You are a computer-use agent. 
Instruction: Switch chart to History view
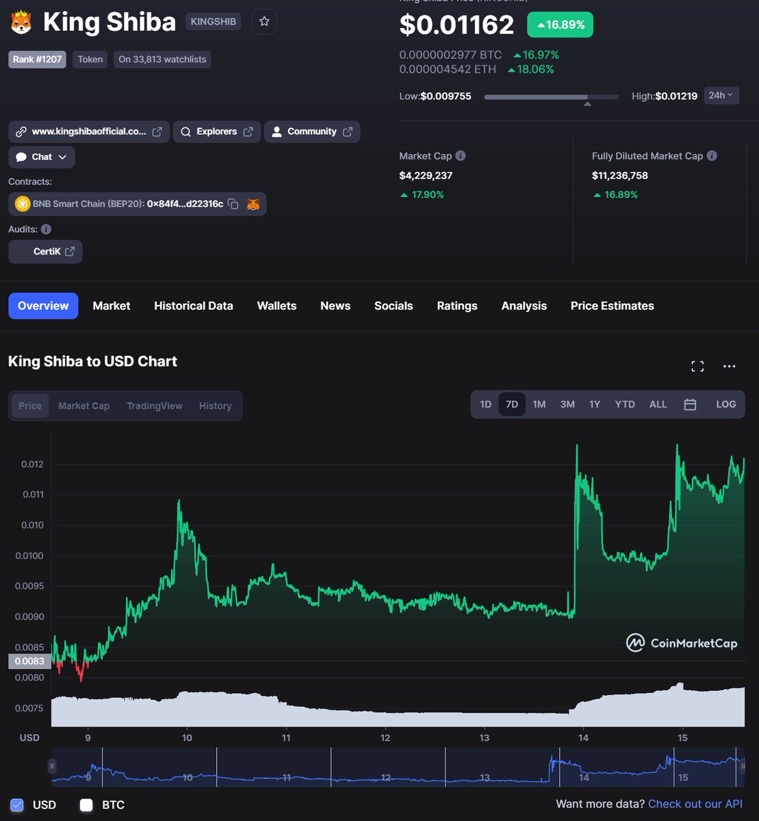coord(216,406)
